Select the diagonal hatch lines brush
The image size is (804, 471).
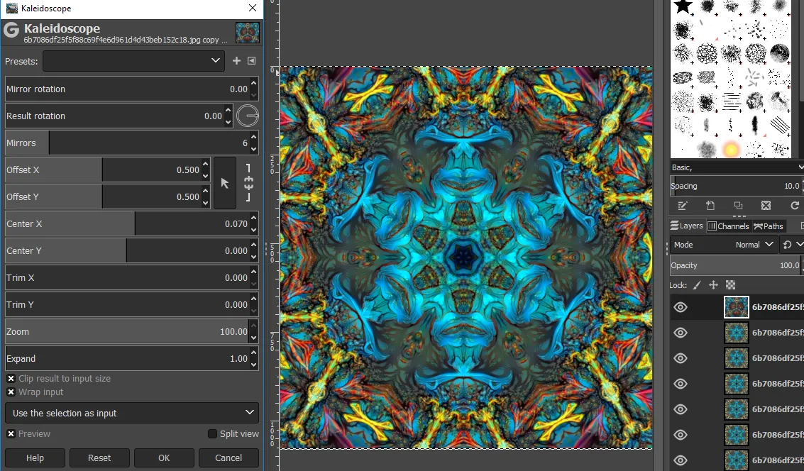(779, 125)
